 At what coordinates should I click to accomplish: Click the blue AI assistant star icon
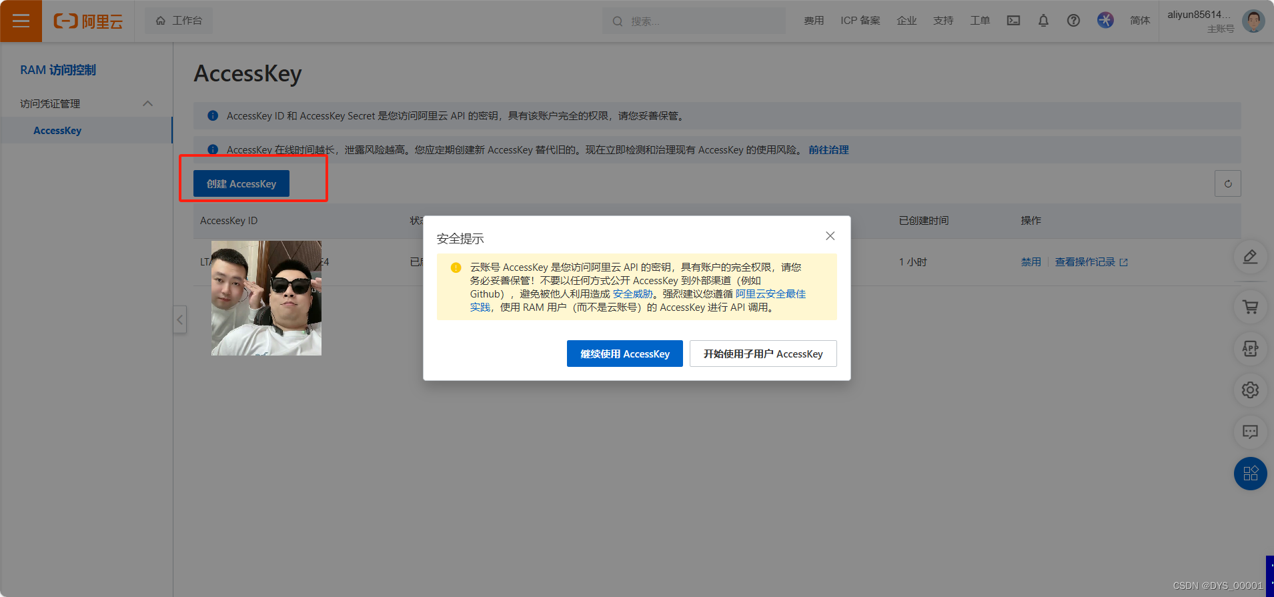tap(1105, 20)
